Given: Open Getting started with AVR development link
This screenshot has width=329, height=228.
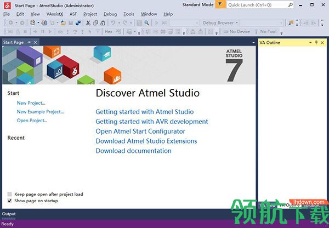Looking at the screenshot, I should pyautogui.click(x=152, y=122).
